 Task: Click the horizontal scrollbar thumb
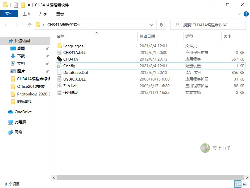click(150, 178)
